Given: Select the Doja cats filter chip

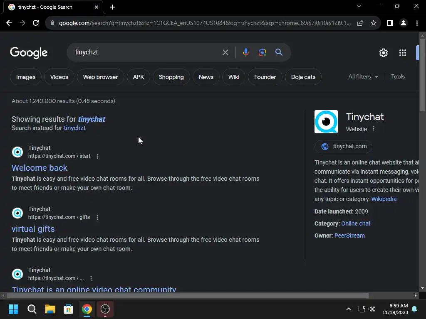Looking at the screenshot, I should [x=303, y=77].
